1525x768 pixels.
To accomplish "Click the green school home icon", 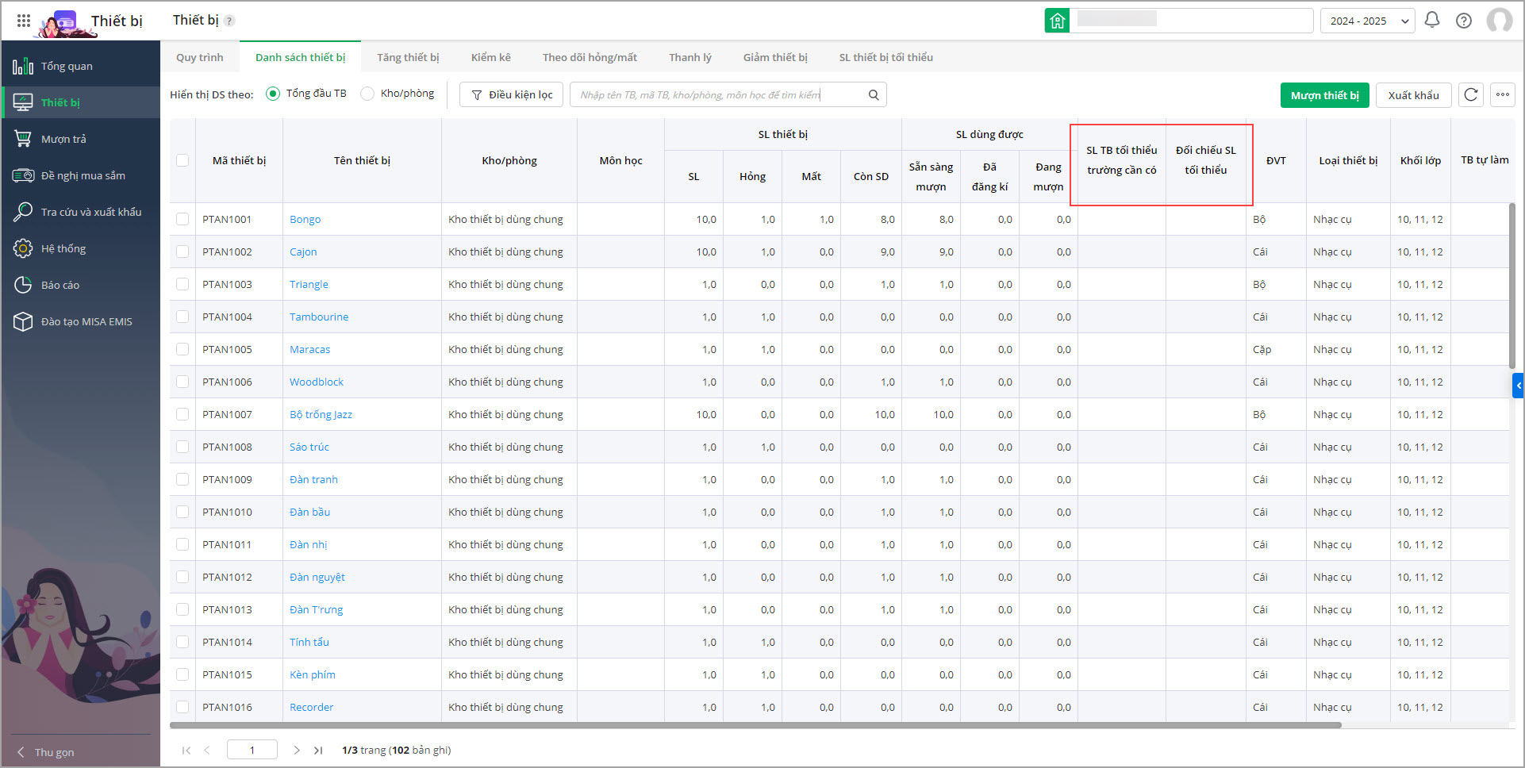I will tap(1057, 21).
